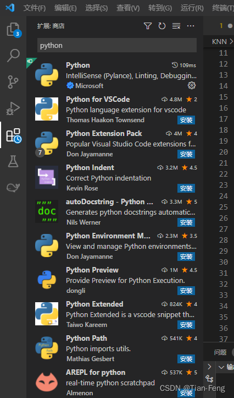Click publisher name Nils Werner
Image resolution: width=234 pixels, height=398 pixels.
pos(83,222)
